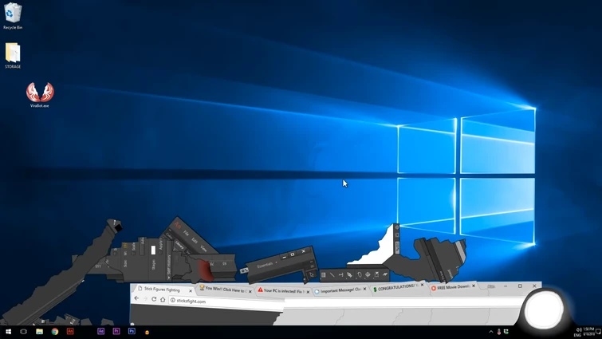
Task: Close the Stick Figures Fighting tab
Action: (x=191, y=291)
